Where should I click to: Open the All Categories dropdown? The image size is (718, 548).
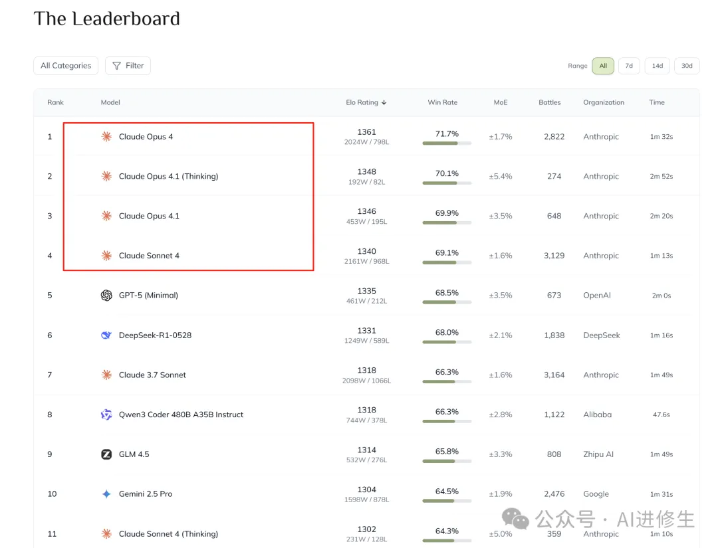(x=66, y=65)
